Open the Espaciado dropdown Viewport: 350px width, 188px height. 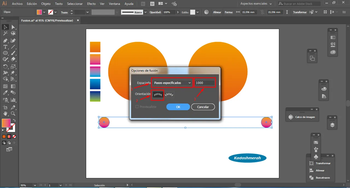coord(172,83)
